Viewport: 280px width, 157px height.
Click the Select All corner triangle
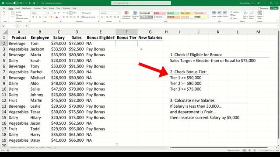(5, 32)
